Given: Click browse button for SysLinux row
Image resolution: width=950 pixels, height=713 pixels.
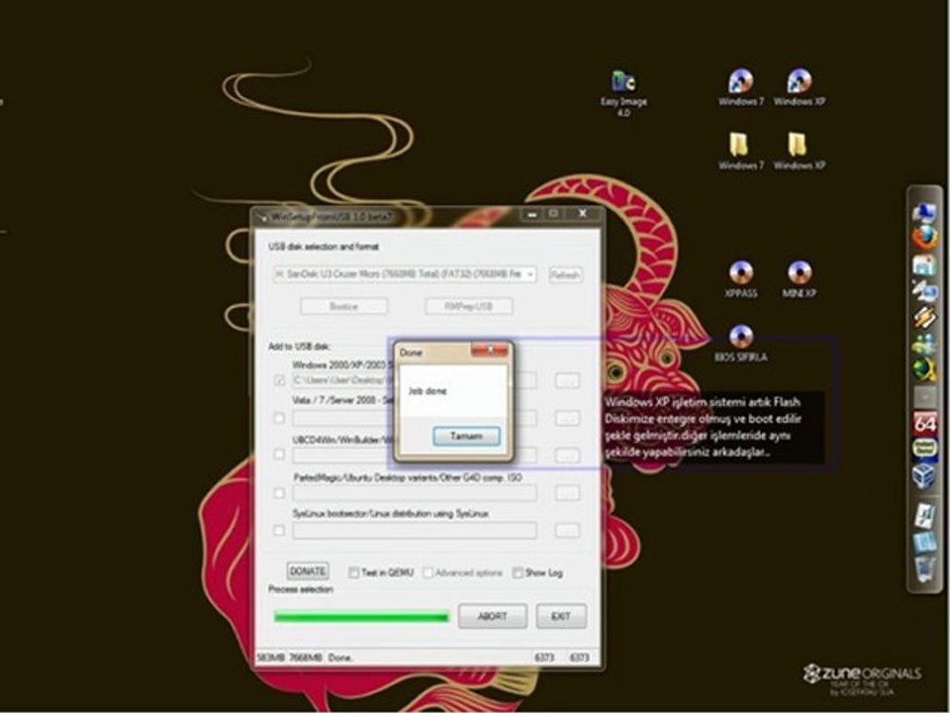Looking at the screenshot, I should pos(567,531).
